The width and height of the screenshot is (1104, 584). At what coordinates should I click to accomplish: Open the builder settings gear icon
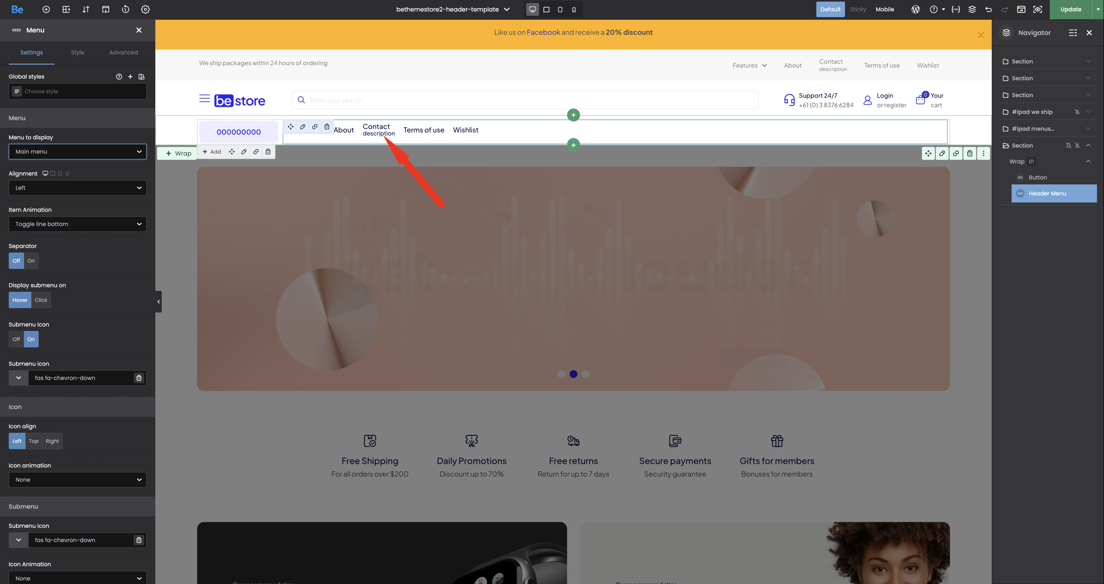coord(145,9)
